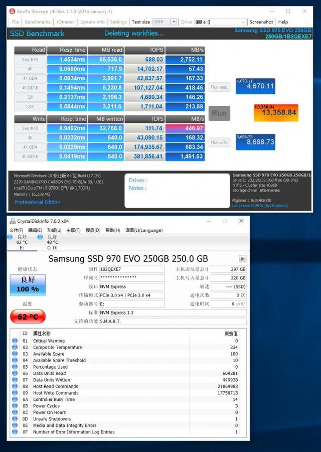Click status orb for Host Write Commands
This screenshot has width=321, height=452.
pos(15,393)
